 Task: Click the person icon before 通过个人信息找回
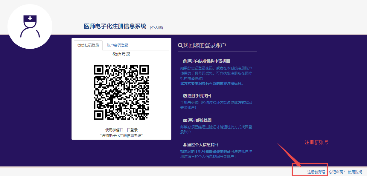(x=185, y=145)
